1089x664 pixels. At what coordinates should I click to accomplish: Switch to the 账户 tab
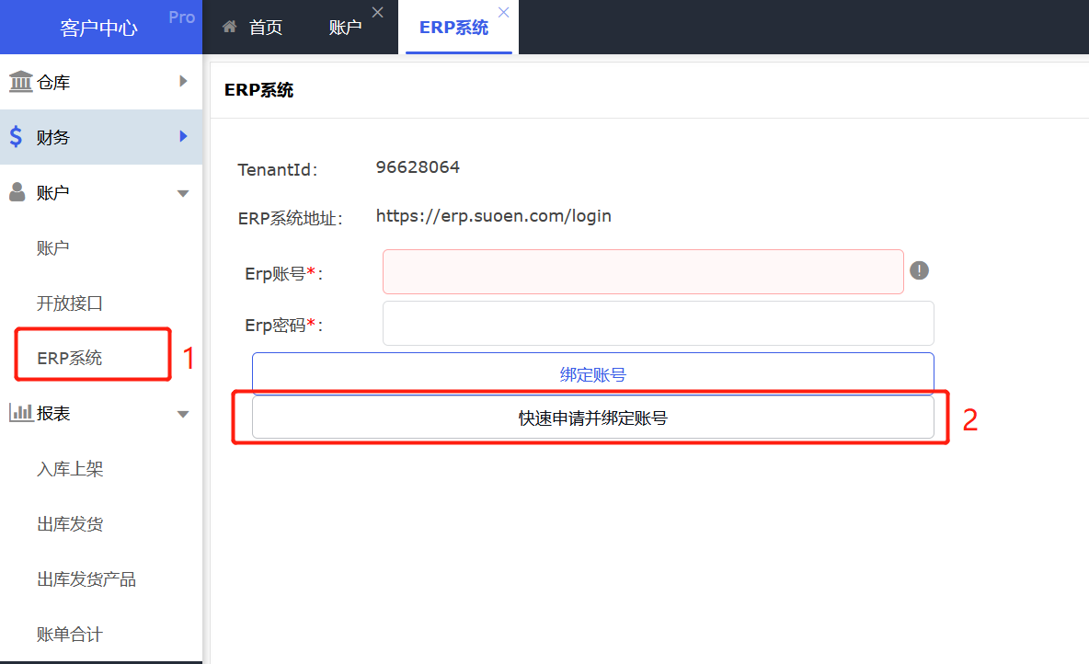tap(345, 27)
